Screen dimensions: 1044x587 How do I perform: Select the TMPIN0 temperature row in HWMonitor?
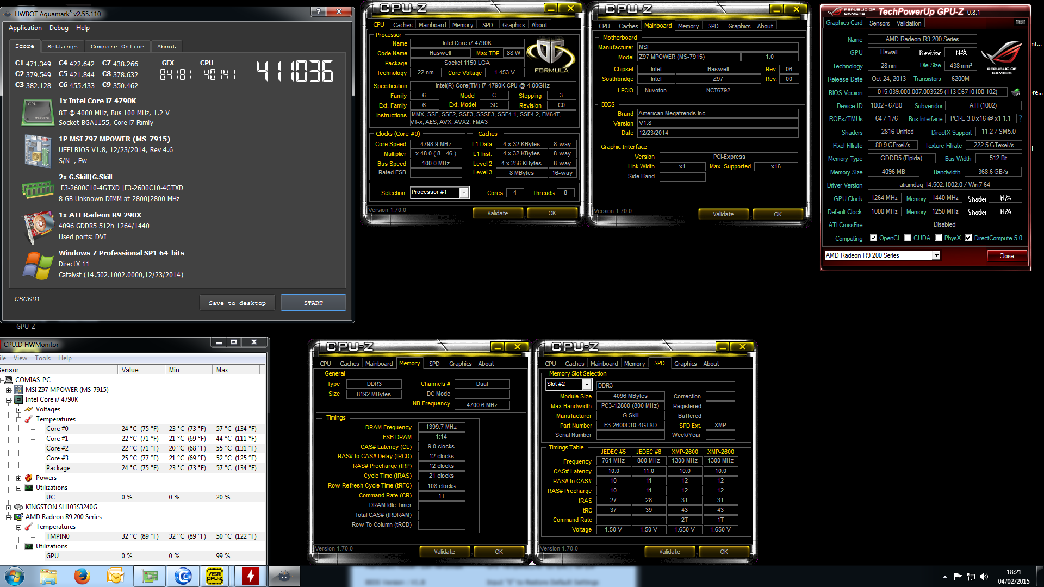[x=133, y=536]
